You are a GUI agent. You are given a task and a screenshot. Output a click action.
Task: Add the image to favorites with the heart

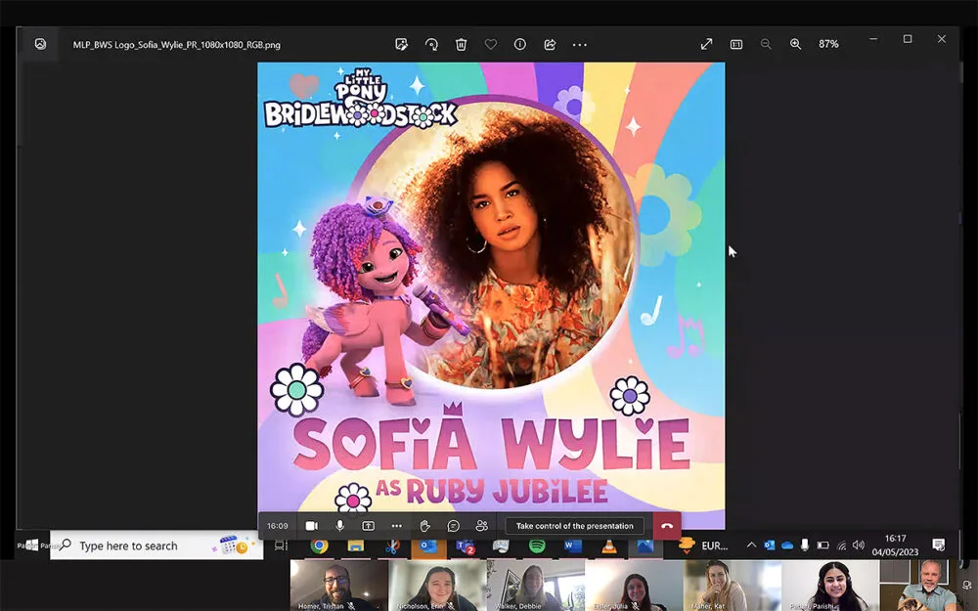coord(491,44)
